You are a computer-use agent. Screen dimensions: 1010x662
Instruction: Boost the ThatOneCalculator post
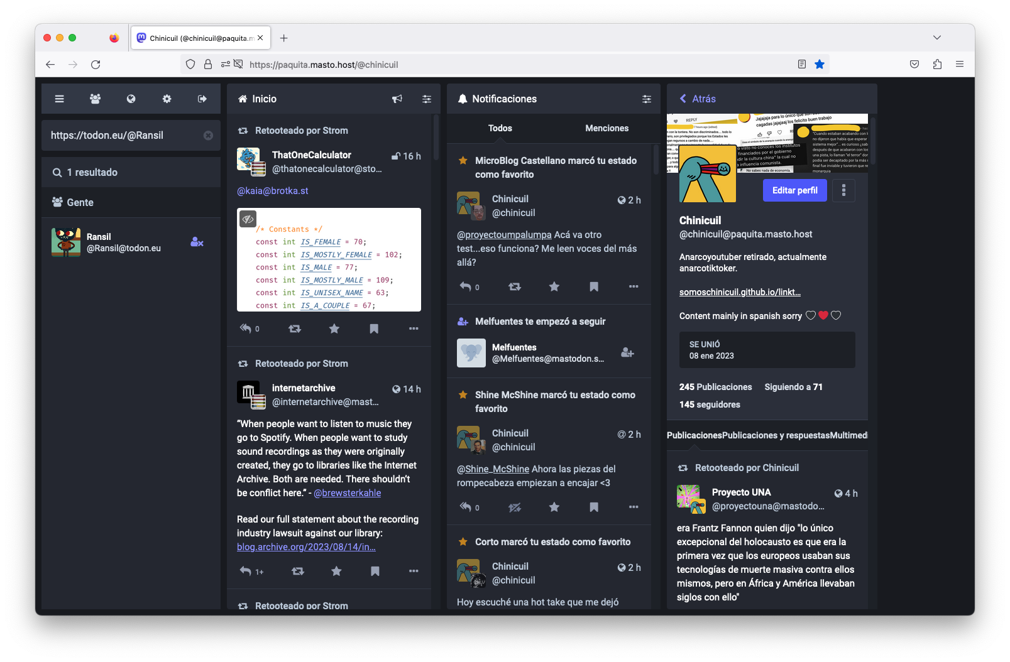pos(295,328)
